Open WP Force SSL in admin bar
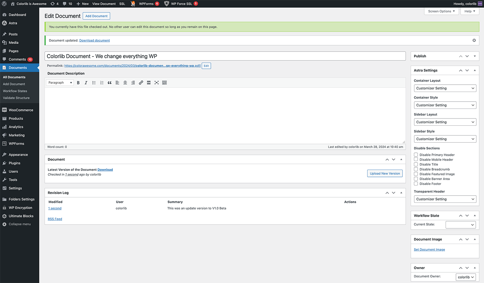Viewport: 484px width, 283px height. [x=181, y=4]
